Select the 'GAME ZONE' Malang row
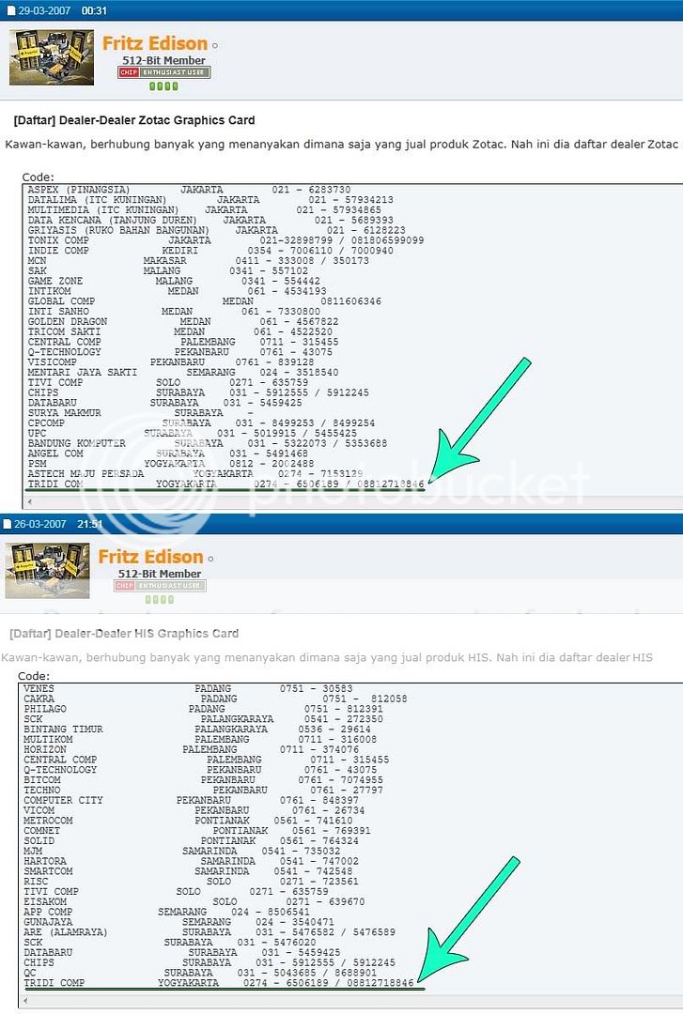 [x=174, y=281]
